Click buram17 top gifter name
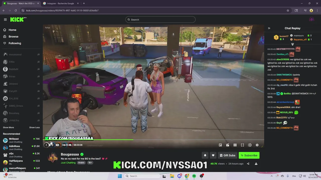321x180 pixels. [x=284, y=36]
